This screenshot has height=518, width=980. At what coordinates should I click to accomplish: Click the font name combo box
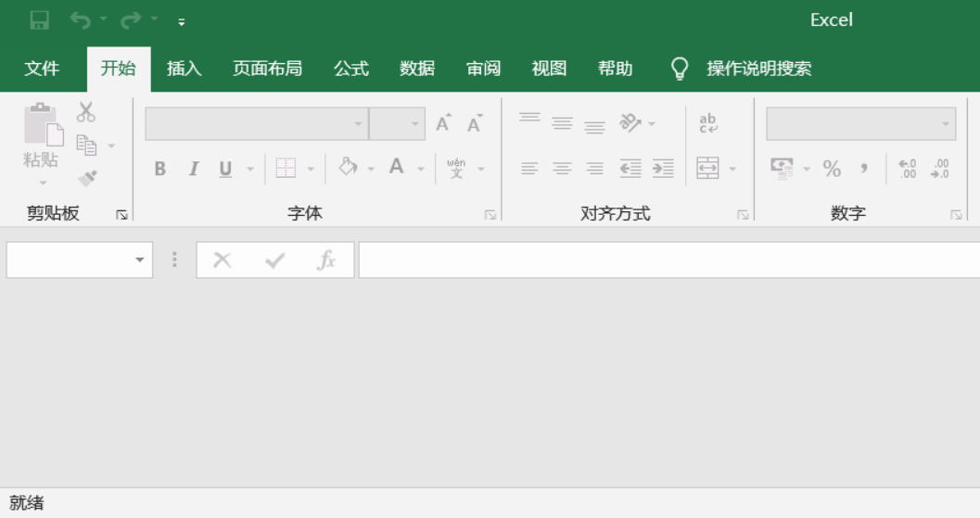[256, 124]
